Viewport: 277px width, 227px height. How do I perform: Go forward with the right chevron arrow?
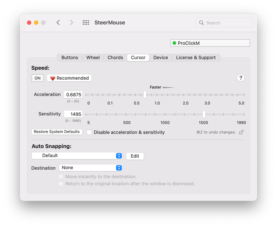point(71,23)
